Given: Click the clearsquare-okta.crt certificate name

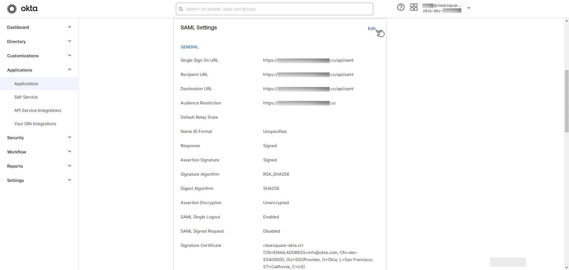Looking at the screenshot, I should 283,245.
